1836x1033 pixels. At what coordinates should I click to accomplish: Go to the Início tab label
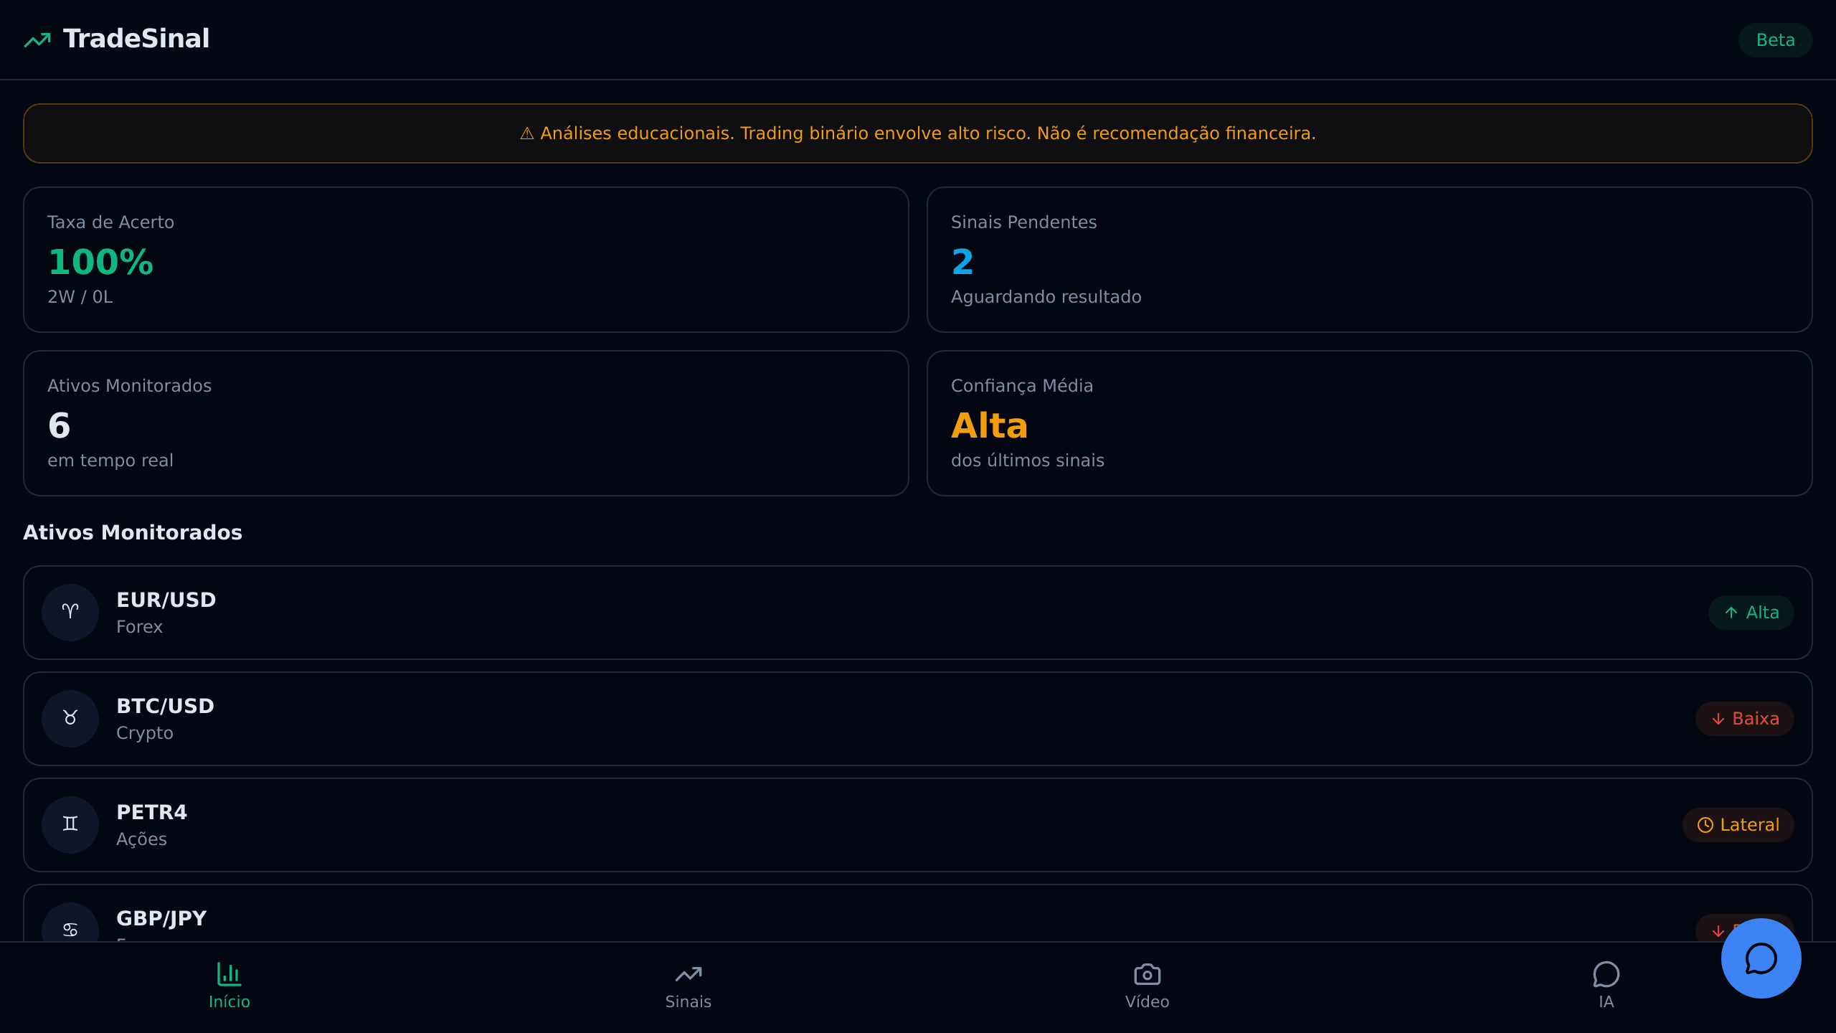coord(229,1002)
